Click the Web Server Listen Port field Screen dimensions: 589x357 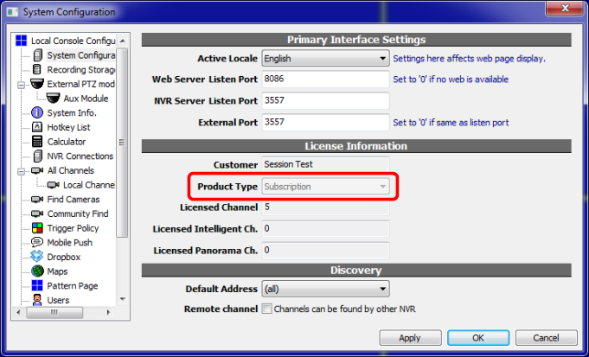pos(325,80)
